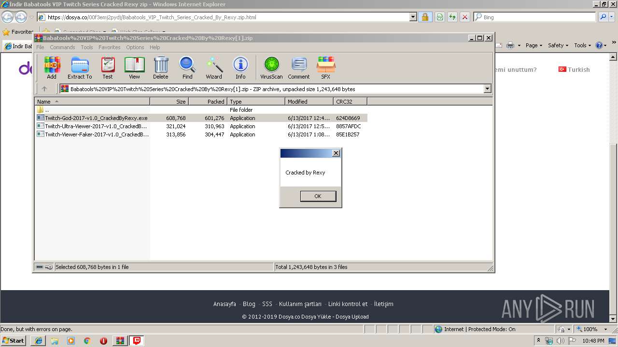This screenshot has width=618, height=347.
Task: Click the IE Print icon
Action: (x=510, y=45)
